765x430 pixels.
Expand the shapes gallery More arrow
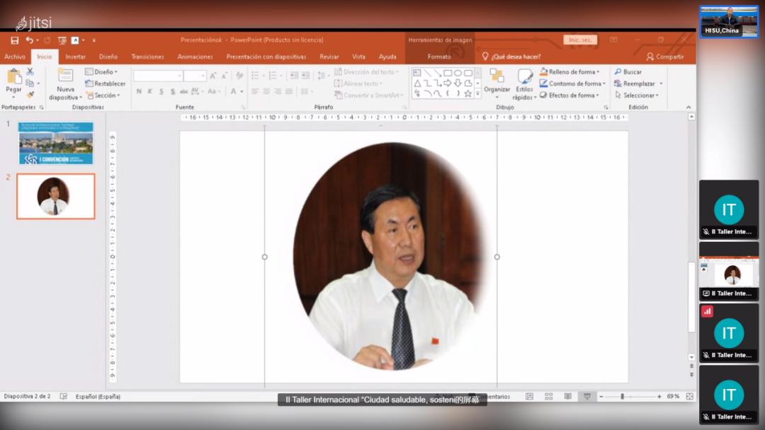point(477,93)
